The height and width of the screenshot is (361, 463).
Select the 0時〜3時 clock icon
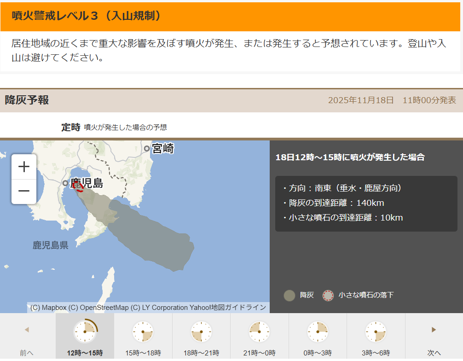point(318,332)
